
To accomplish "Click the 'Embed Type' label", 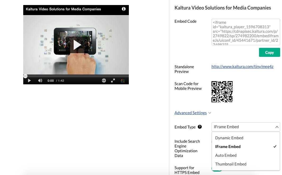I will coord(185,127).
